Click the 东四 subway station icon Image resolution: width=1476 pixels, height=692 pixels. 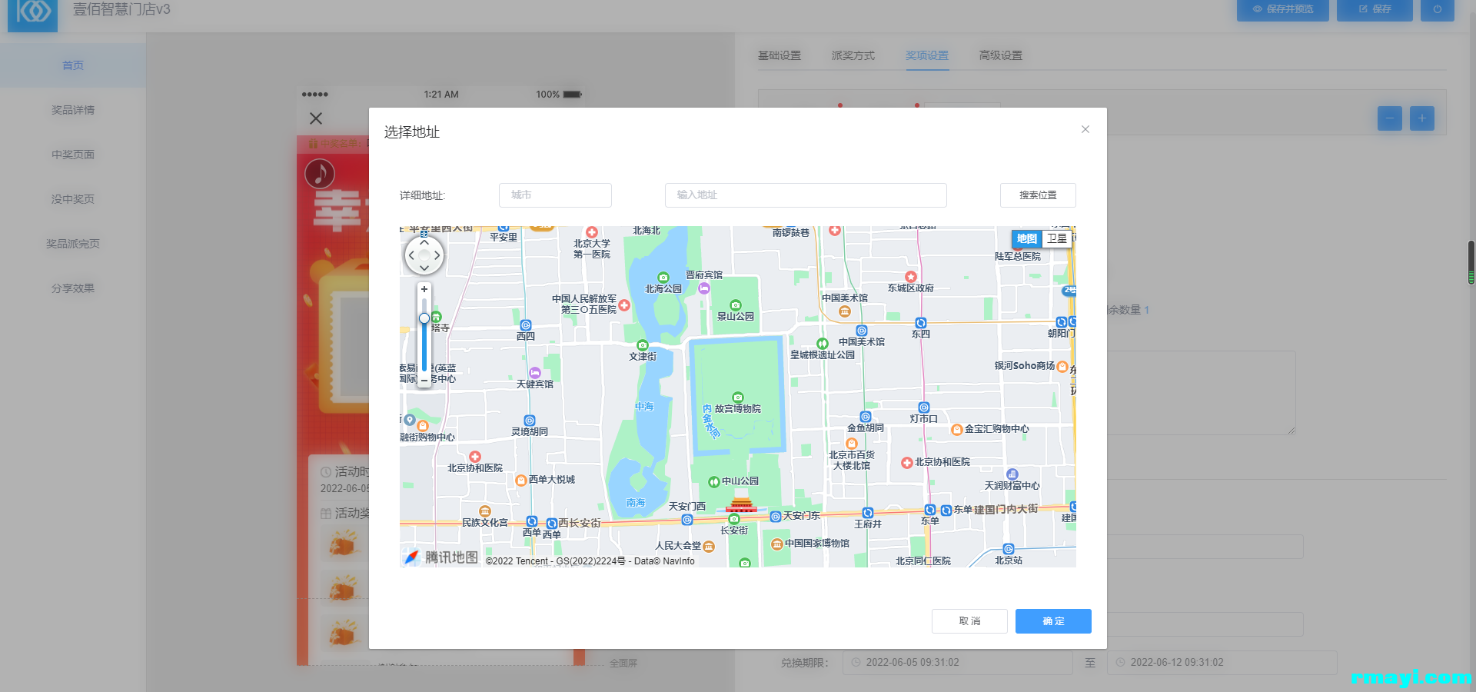(x=921, y=323)
